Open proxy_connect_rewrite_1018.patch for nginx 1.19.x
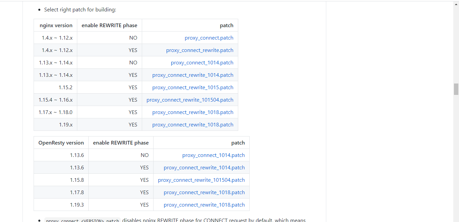The width and height of the screenshot is (459, 222). pyautogui.click(x=193, y=124)
